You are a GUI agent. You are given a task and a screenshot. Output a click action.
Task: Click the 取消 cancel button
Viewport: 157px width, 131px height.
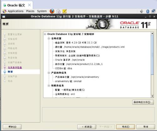tap(146, 127)
